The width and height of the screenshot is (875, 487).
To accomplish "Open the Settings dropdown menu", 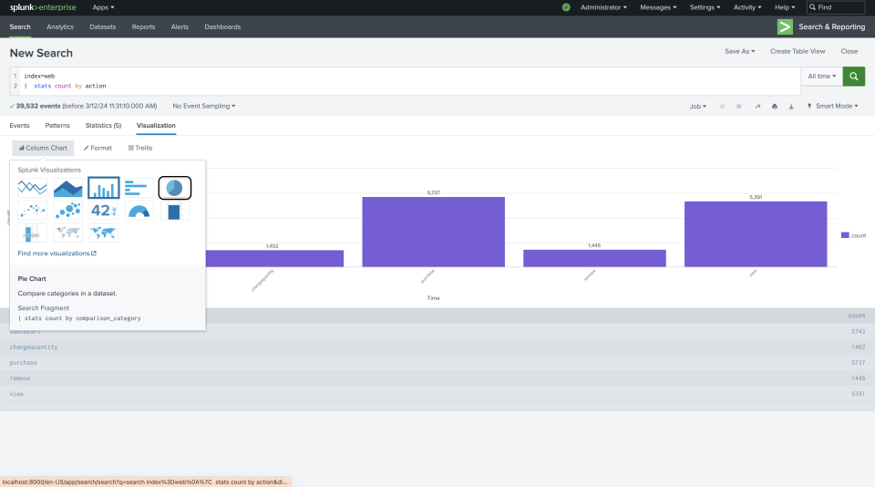I will (x=705, y=7).
